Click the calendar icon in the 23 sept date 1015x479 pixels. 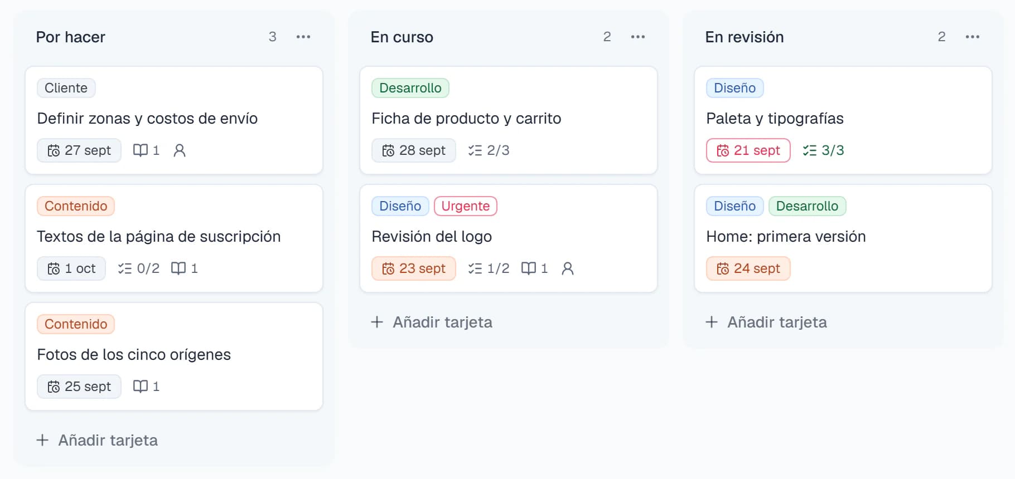(x=388, y=269)
